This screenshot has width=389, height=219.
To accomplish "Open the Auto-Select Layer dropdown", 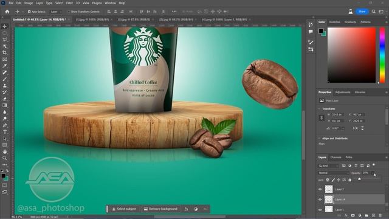I will (55, 12).
